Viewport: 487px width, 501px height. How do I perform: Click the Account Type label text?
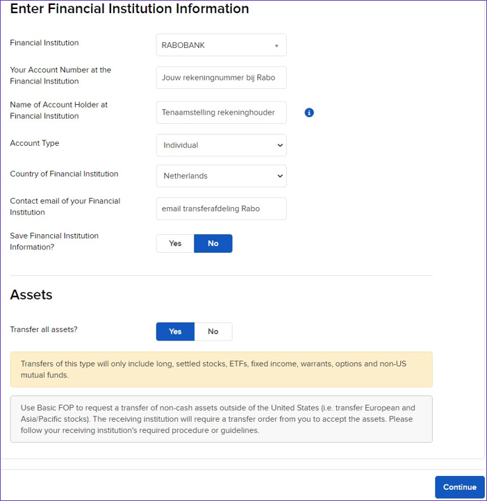click(x=35, y=143)
